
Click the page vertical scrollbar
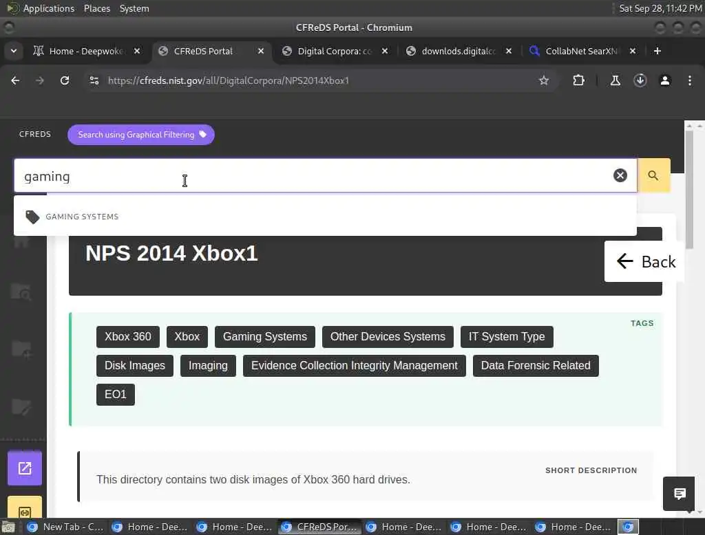[689, 188]
